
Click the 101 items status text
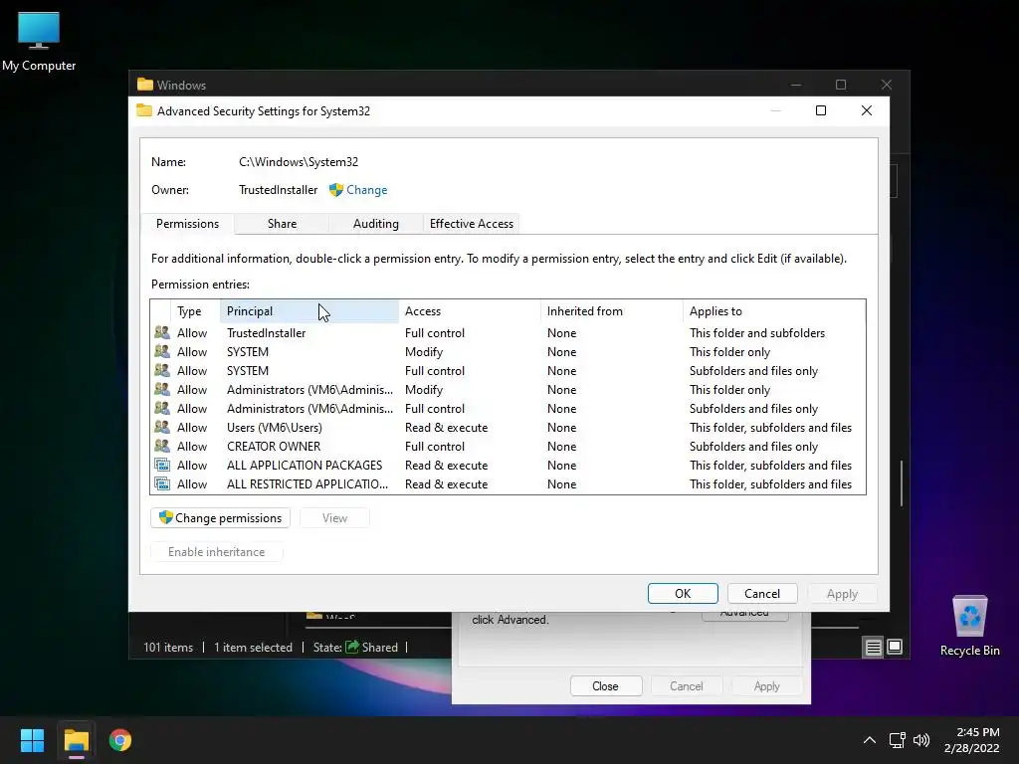point(168,647)
